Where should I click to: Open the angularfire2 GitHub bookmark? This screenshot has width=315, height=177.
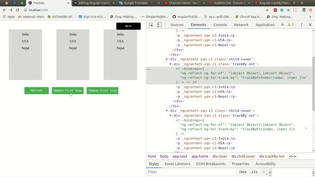(x=187, y=17)
